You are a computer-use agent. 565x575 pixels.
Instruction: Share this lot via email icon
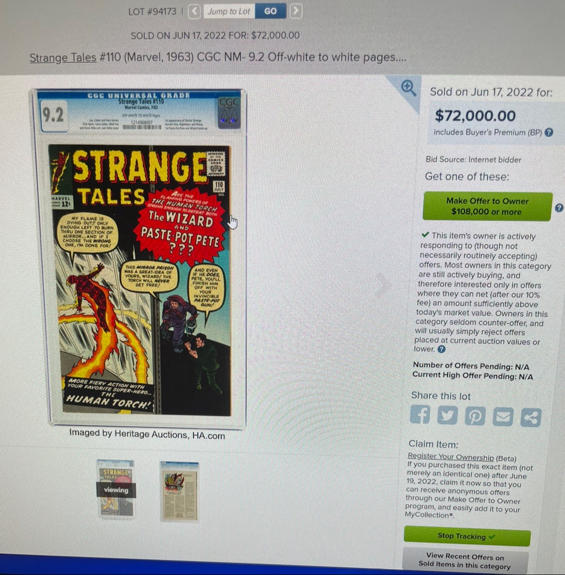coord(503,417)
